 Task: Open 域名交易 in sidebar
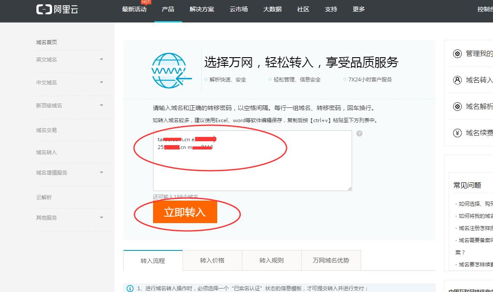(x=46, y=130)
